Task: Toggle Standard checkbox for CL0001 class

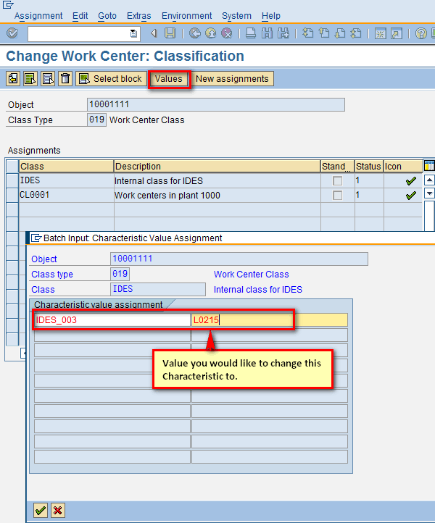Action: tap(337, 196)
